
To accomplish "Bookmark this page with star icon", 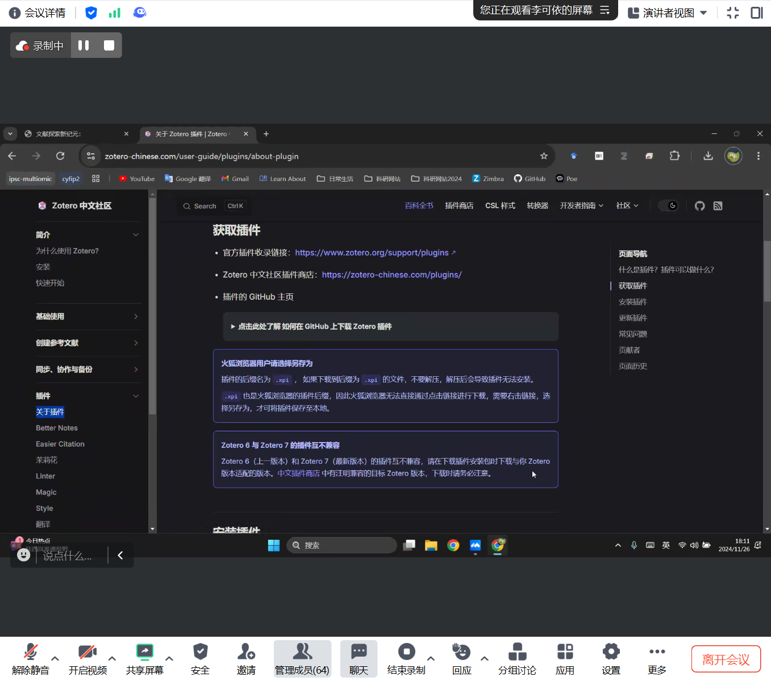I will coord(544,156).
